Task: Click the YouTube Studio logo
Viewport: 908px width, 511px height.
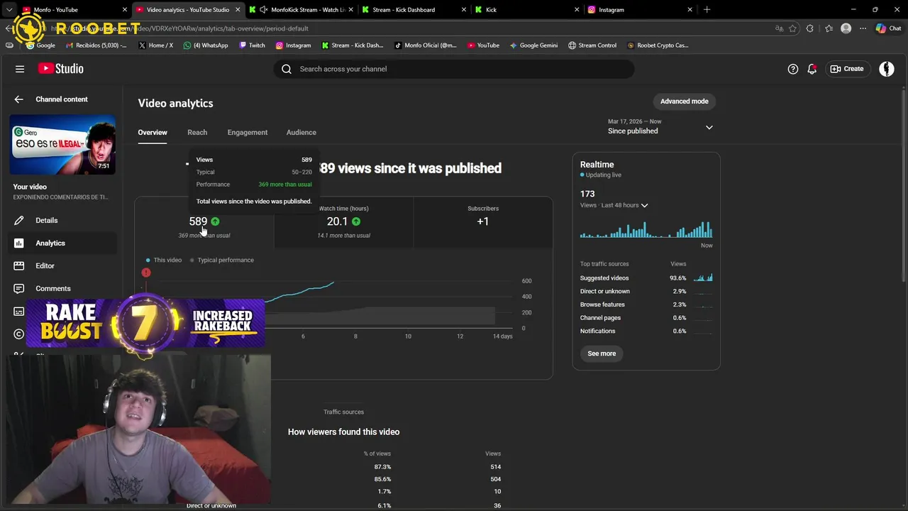Action: [x=61, y=69]
